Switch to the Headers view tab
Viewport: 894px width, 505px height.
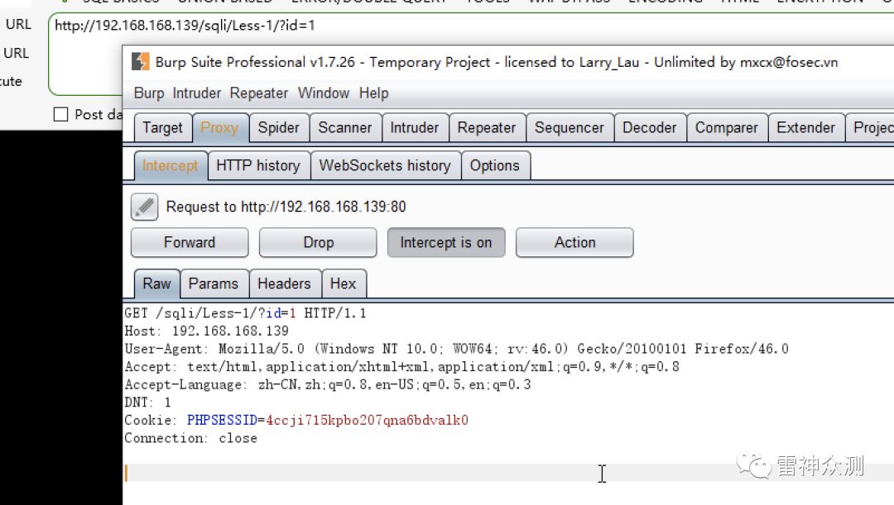[x=284, y=283]
